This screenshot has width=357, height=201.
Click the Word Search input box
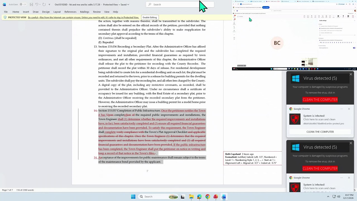coord(180,4)
